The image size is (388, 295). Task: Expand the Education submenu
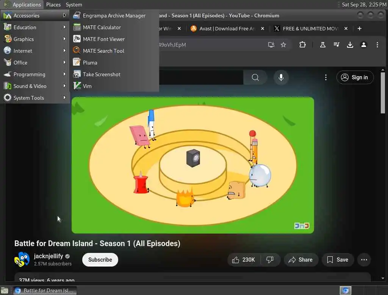[35, 27]
